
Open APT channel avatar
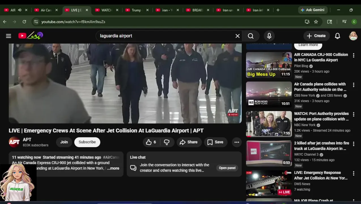point(14,142)
